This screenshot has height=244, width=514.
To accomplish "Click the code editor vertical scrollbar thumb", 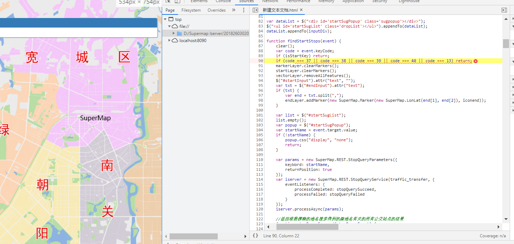I will point(506,43).
